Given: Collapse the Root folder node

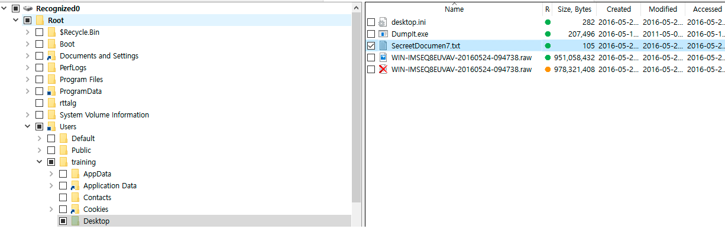Looking at the screenshot, I should coord(16,21).
